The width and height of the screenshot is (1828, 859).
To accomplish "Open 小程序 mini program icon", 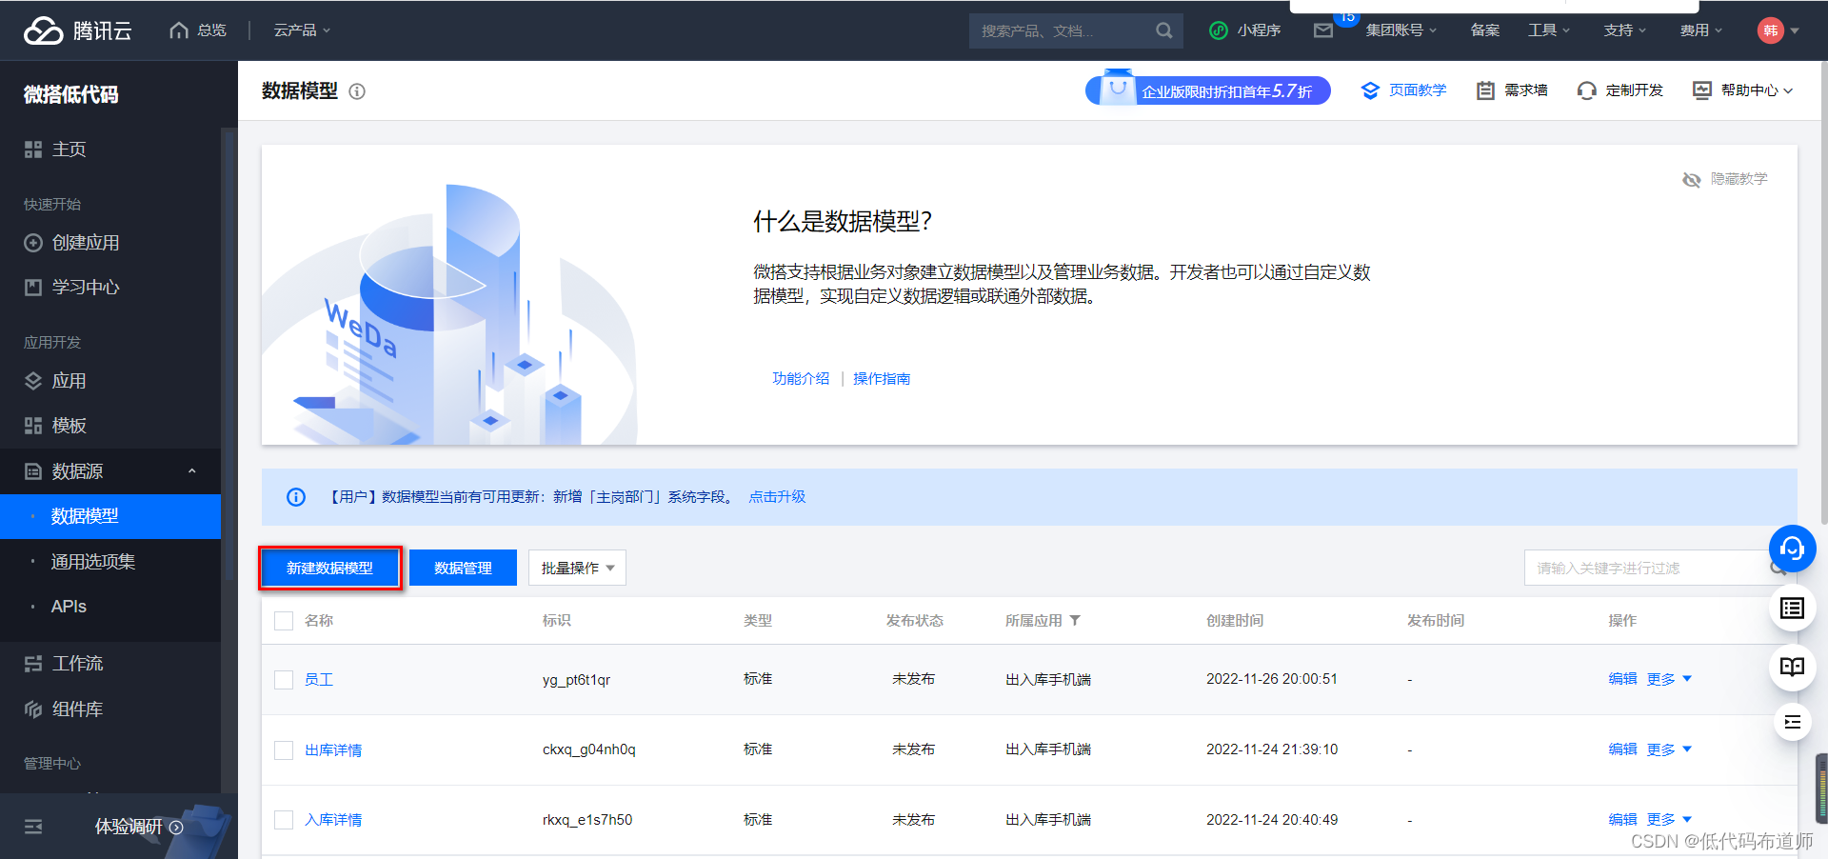I will point(1218,30).
